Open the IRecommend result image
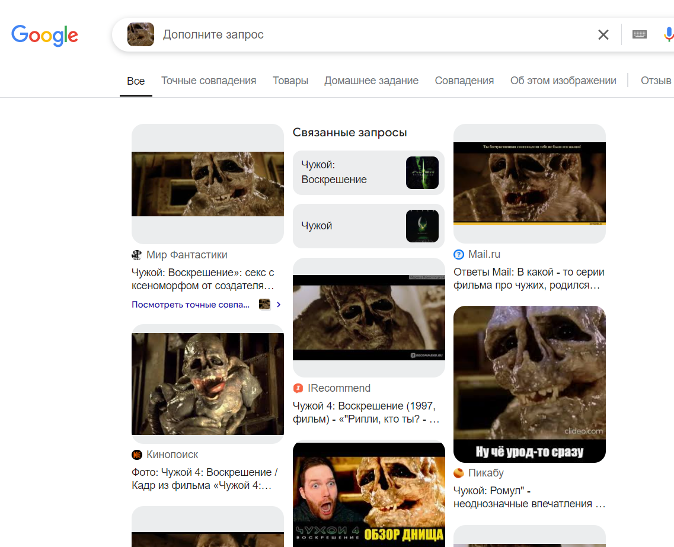The width and height of the screenshot is (674, 547). (x=369, y=318)
